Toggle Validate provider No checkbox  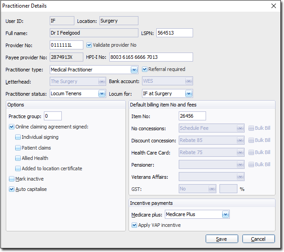point(89,45)
